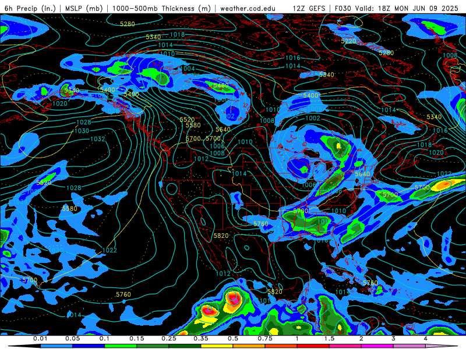The width and height of the screenshot is (466, 349).
Task: Click the '4' legend value
Action: pyautogui.click(x=425, y=339)
